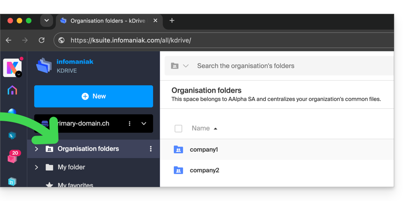Click the infomaniak brand name link
408x201 pixels.
(x=75, y=62)
